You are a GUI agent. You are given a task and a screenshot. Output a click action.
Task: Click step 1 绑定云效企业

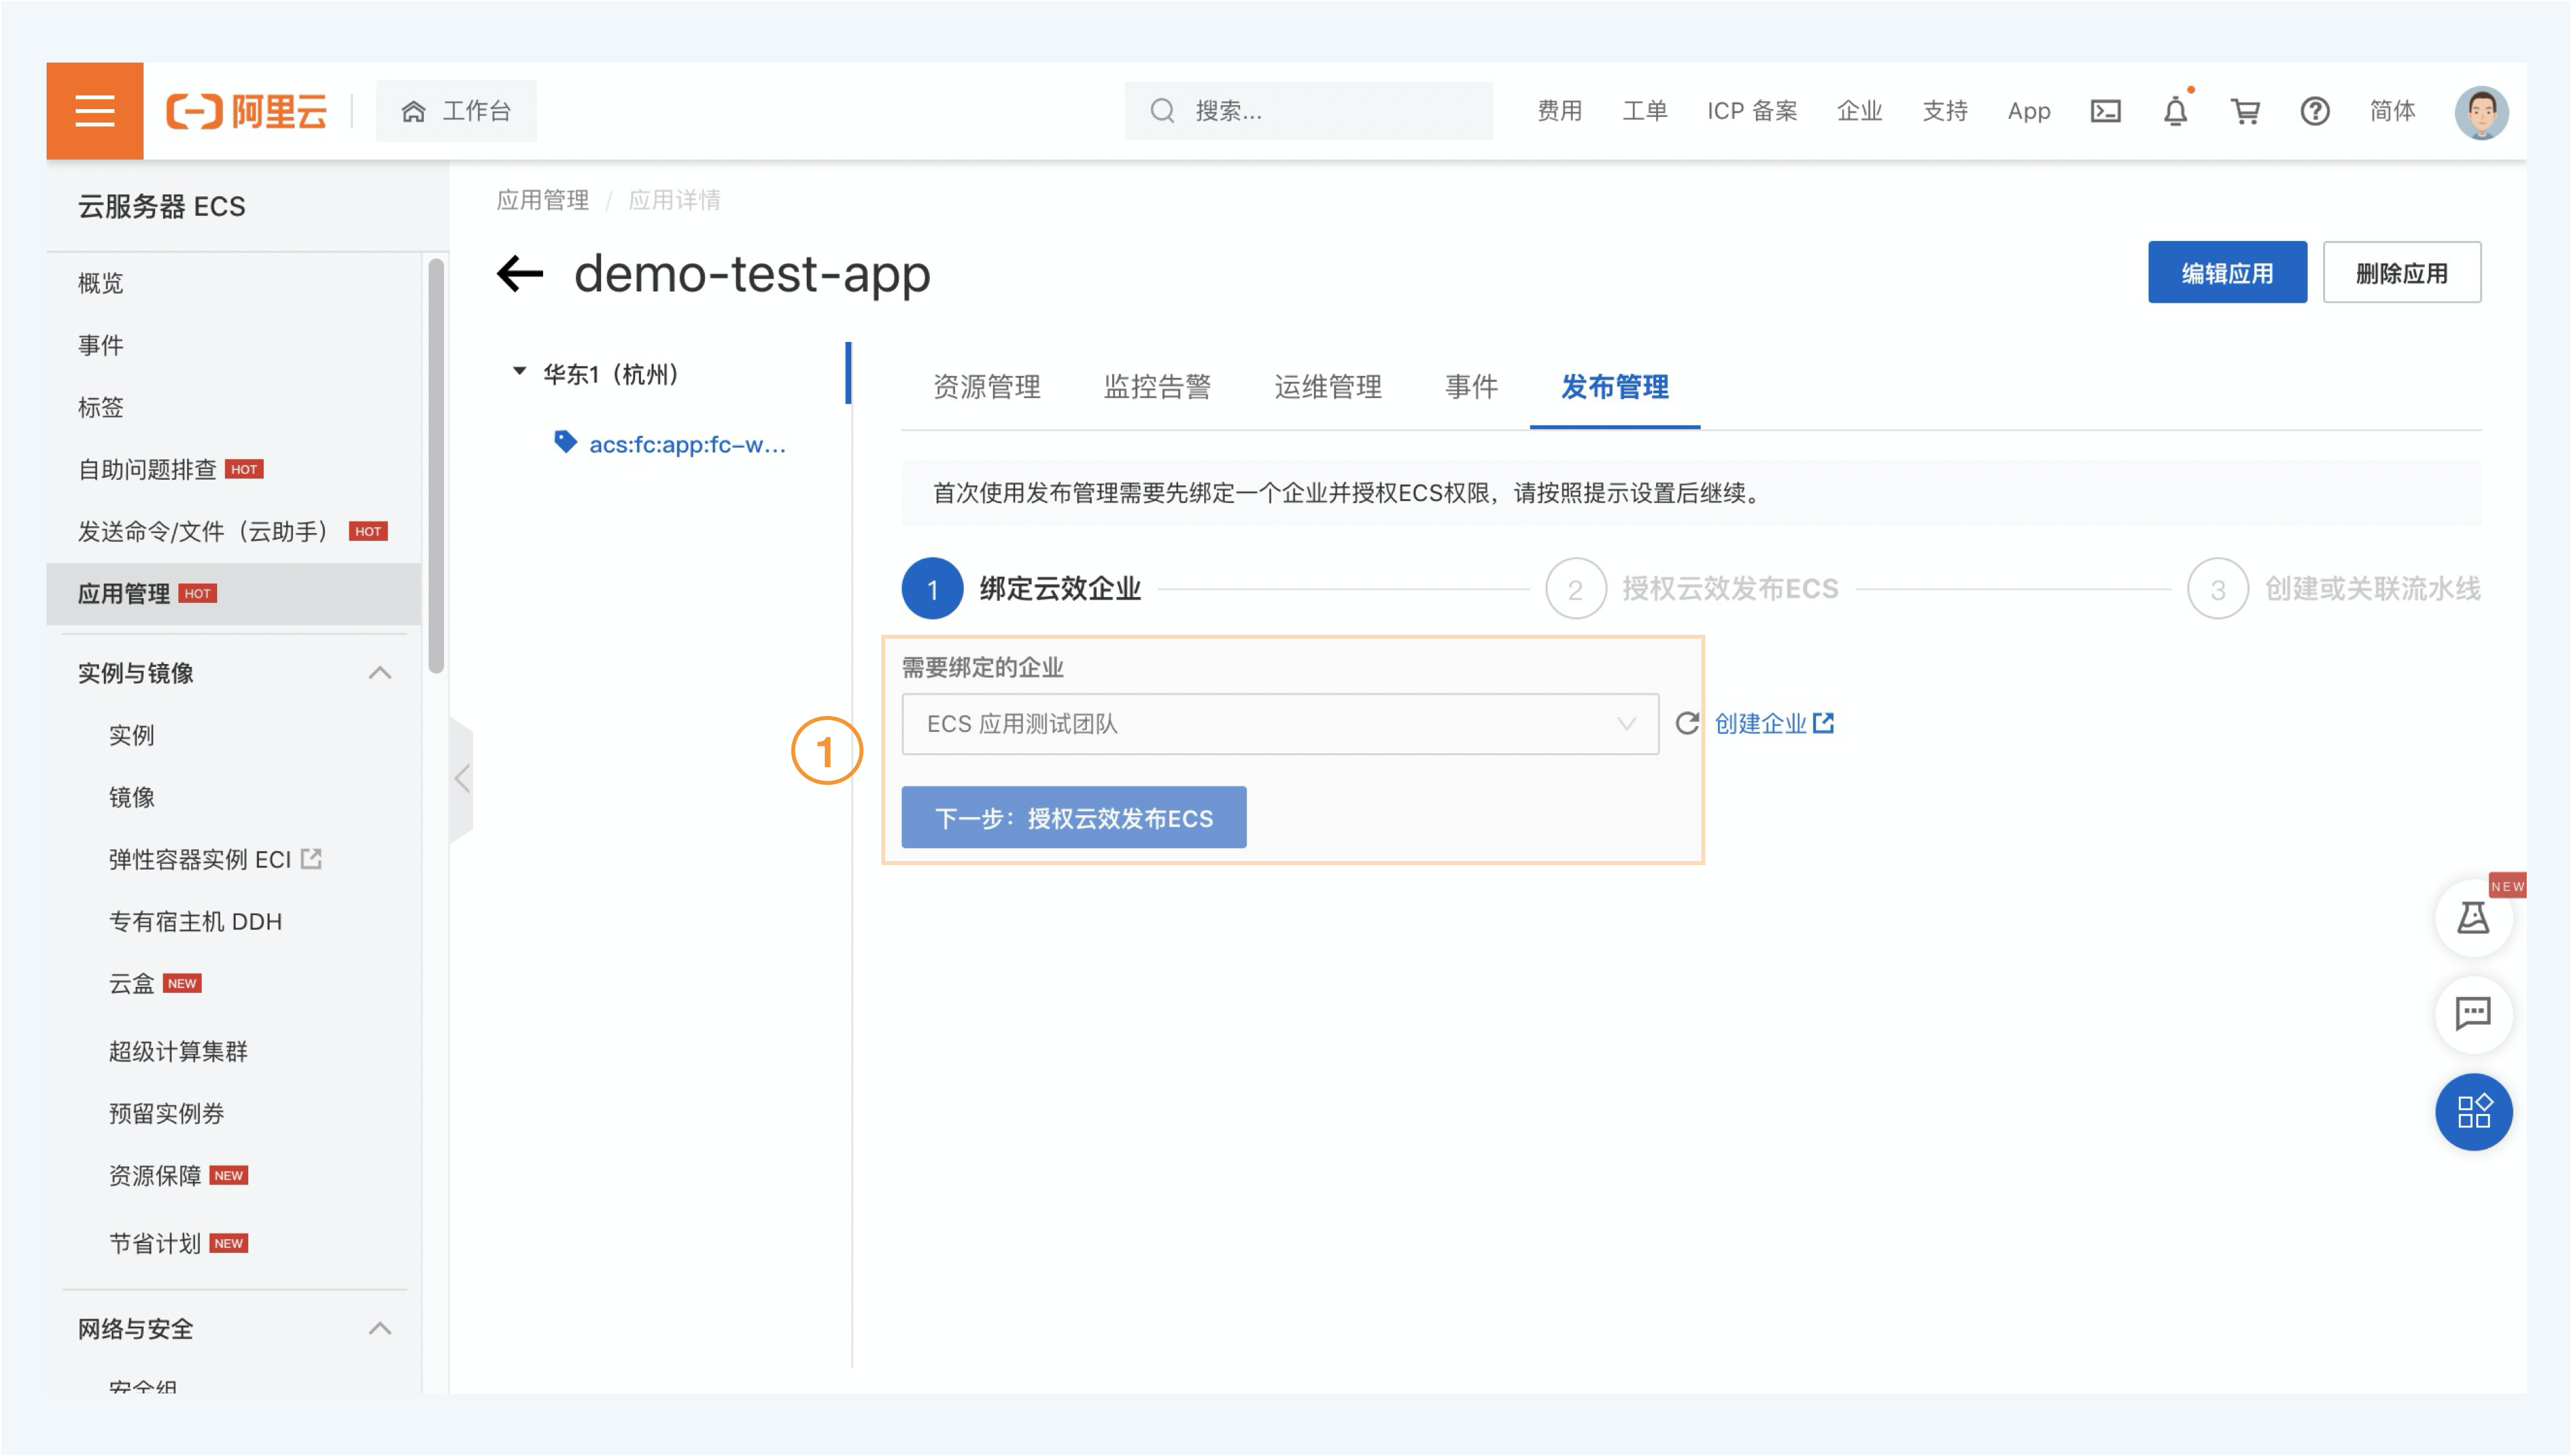pyautogui.click(x=1021, y=588)
